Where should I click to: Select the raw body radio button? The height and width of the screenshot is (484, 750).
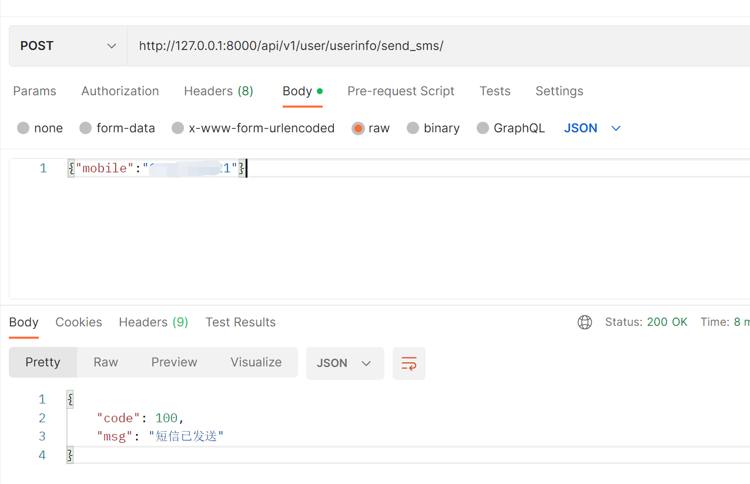358,128
